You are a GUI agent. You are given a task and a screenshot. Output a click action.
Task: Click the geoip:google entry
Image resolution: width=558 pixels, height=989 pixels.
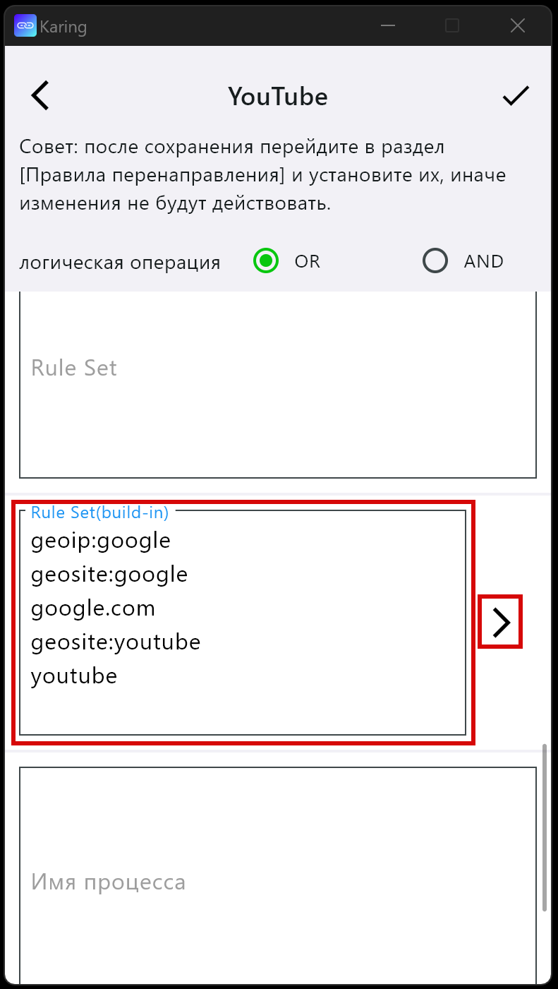101,541
